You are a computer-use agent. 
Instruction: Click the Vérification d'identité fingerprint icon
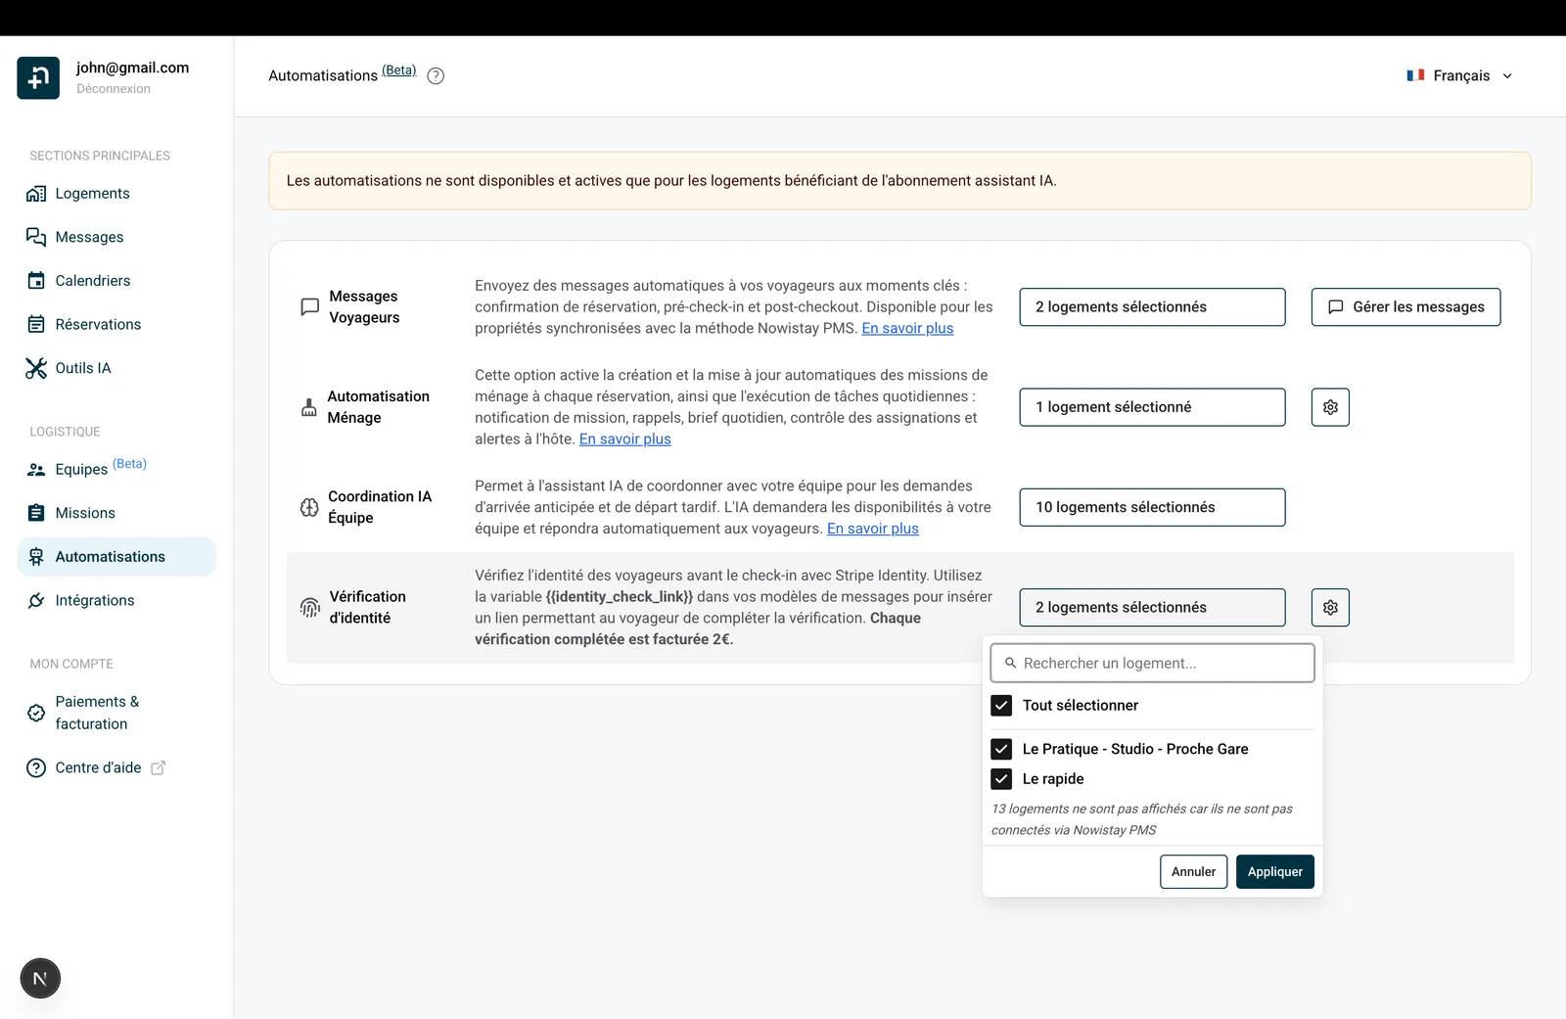pyautogui.click(x=309, y=608)
